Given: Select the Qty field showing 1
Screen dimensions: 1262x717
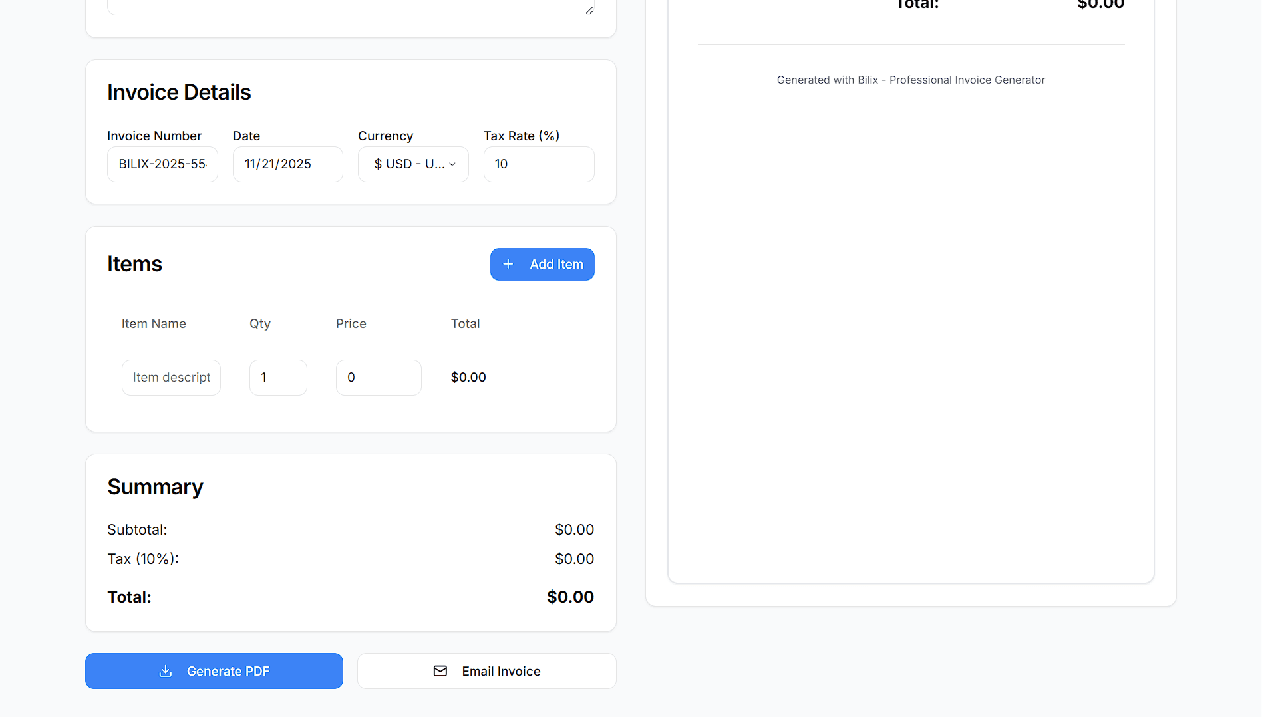Looking at the screenshot, I should click(x=277, y=377).
